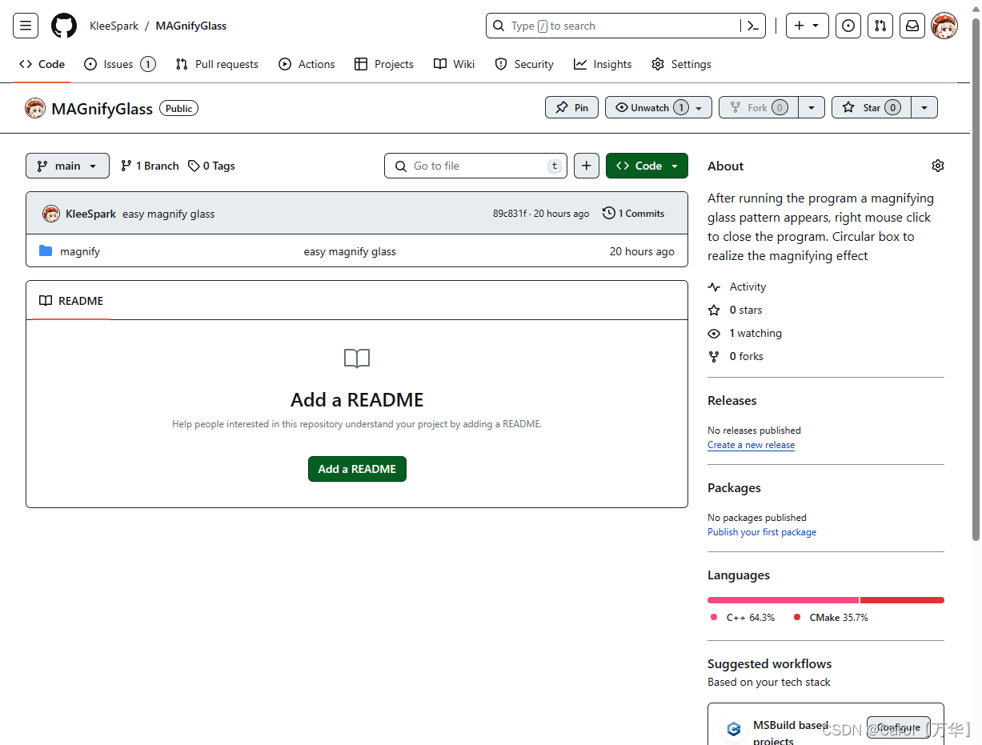Viewport: 982px width, 745px height.
Task: Click the large MAGnifyGlass repository title
Action: (x=102, y=109)
